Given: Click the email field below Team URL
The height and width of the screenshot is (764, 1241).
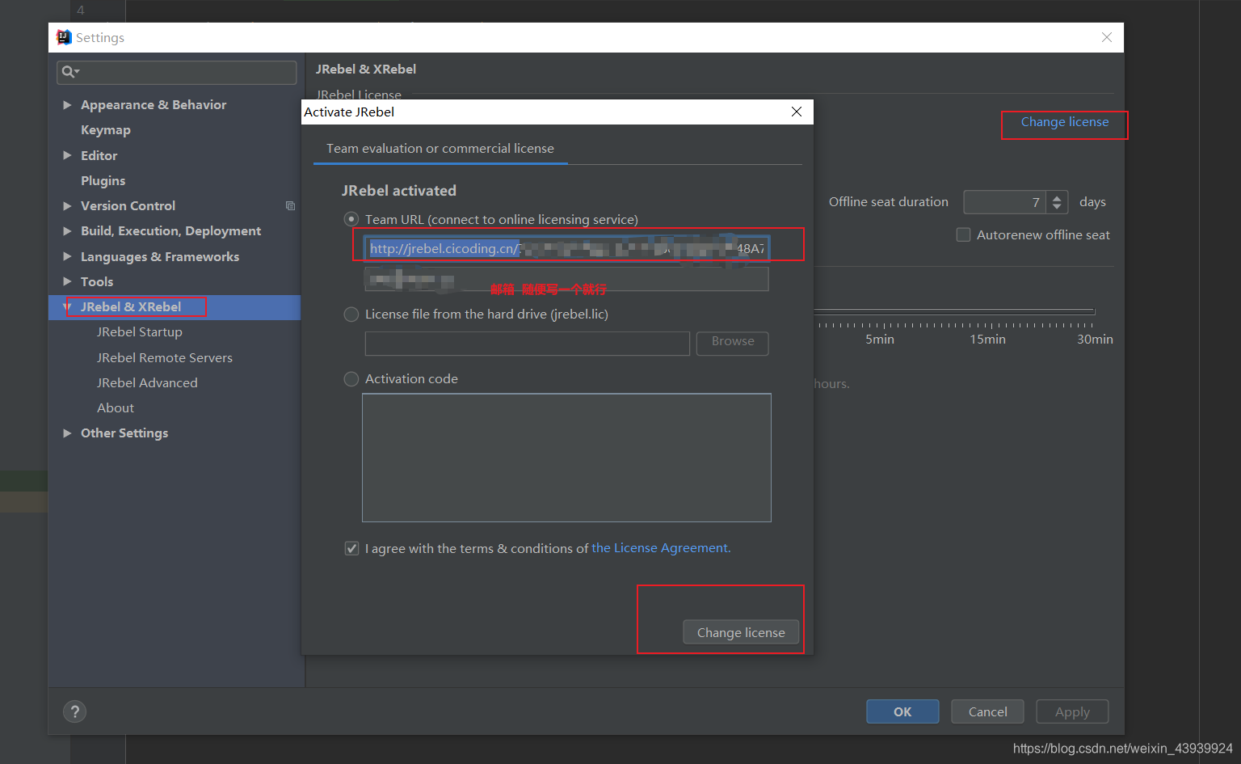Looking at the screenshot, I should click(566, 280).
